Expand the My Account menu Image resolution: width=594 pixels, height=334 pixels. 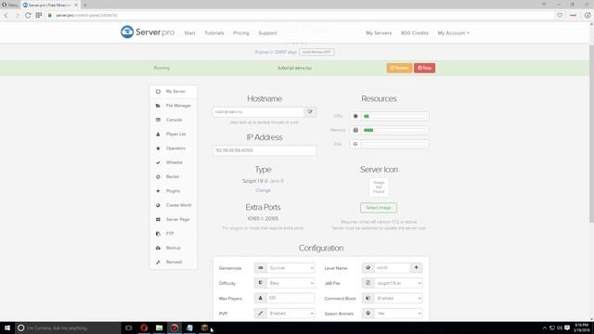454,33
